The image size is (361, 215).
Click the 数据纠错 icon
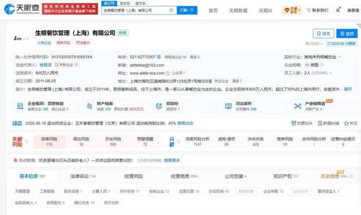coord(320,123)
